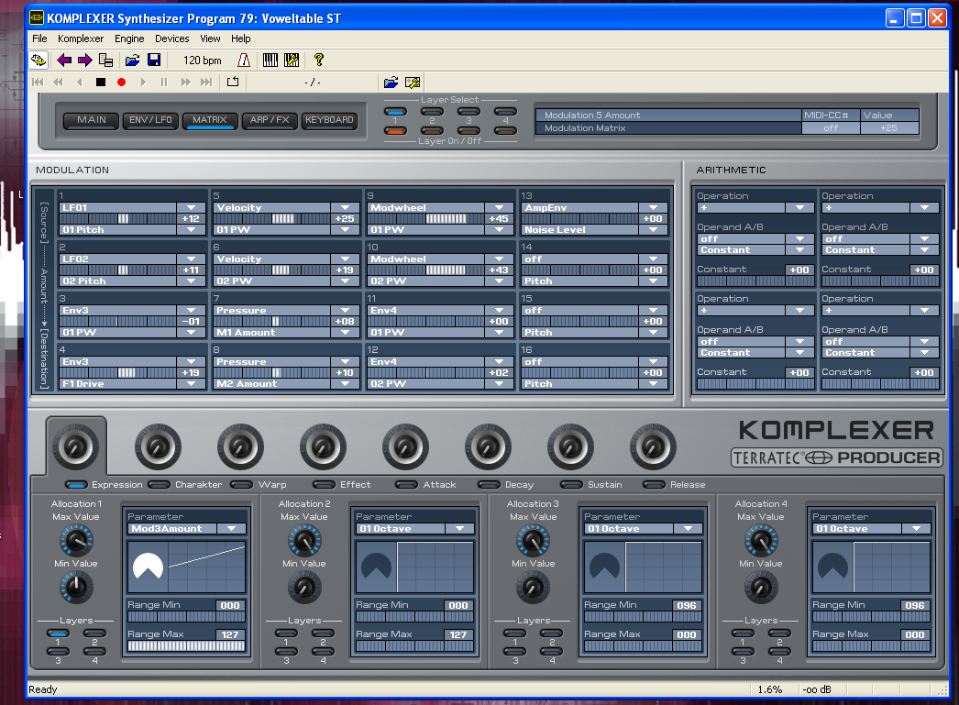Open the Komplexer menu

(81, 39)
